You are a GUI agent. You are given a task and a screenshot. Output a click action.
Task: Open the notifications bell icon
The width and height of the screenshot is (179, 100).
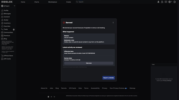click(158, 2)
